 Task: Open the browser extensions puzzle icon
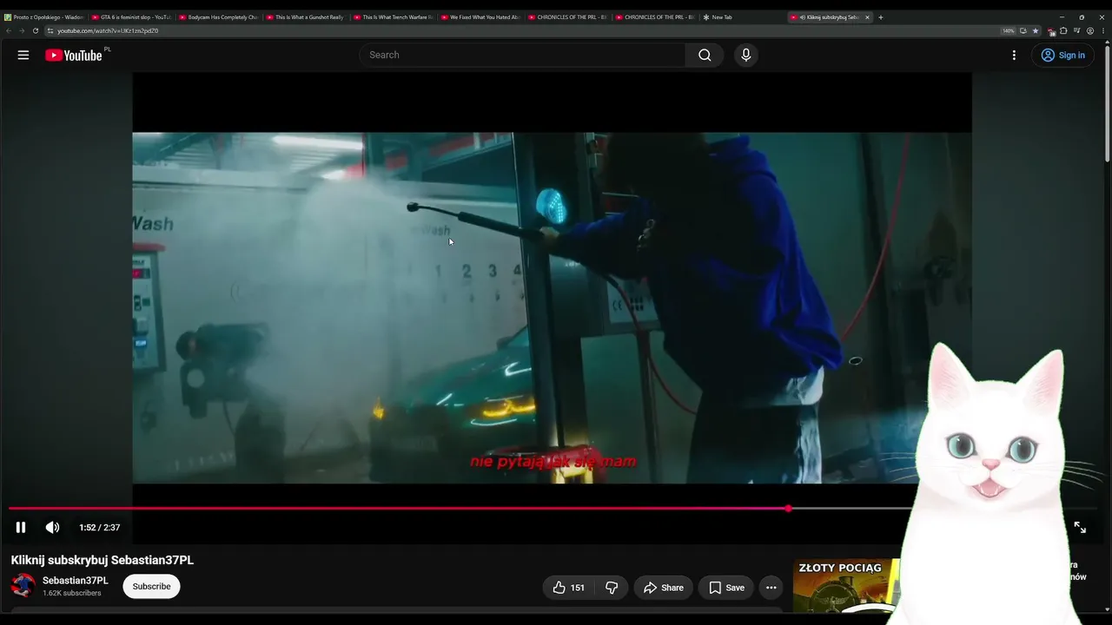click(x=1063, y=30)
